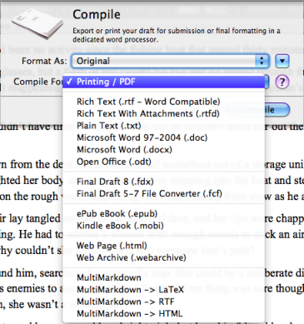The image size is (304, 324).
Task: Select Microsoft Word 97-2004 (.doc)
Action: (x=164, y=137)
